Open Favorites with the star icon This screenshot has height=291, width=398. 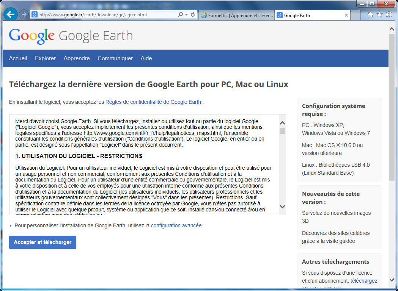pyautogui.click(x=379, y=15)
